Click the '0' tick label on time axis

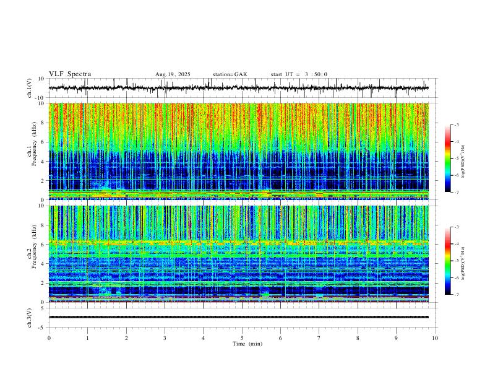coord(49,338)
